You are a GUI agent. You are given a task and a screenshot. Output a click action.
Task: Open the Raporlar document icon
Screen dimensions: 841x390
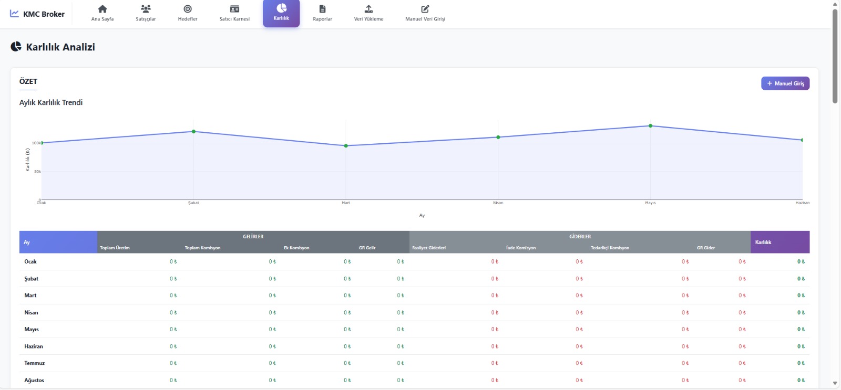click(x=322, y=9)
